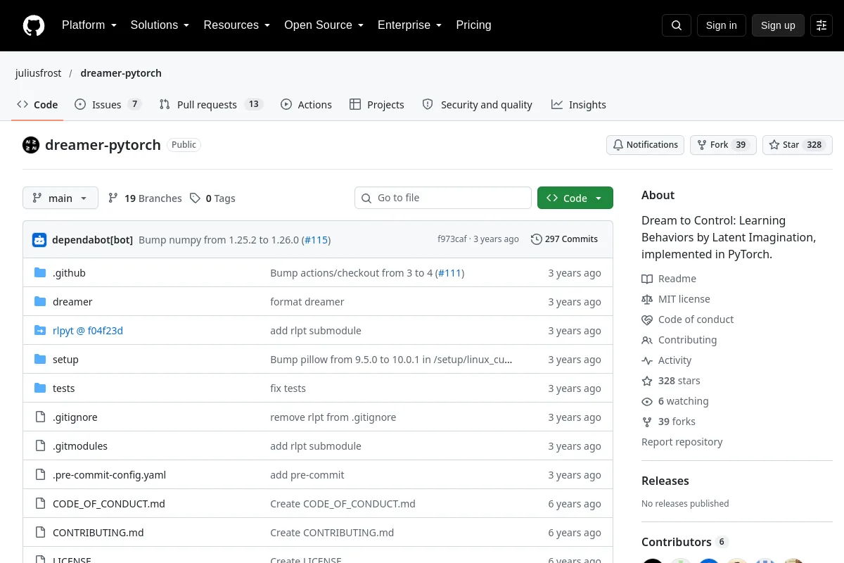Click the 'format dreamer' commit message
The height and width of the screenshot is (563, 844).
307,302
